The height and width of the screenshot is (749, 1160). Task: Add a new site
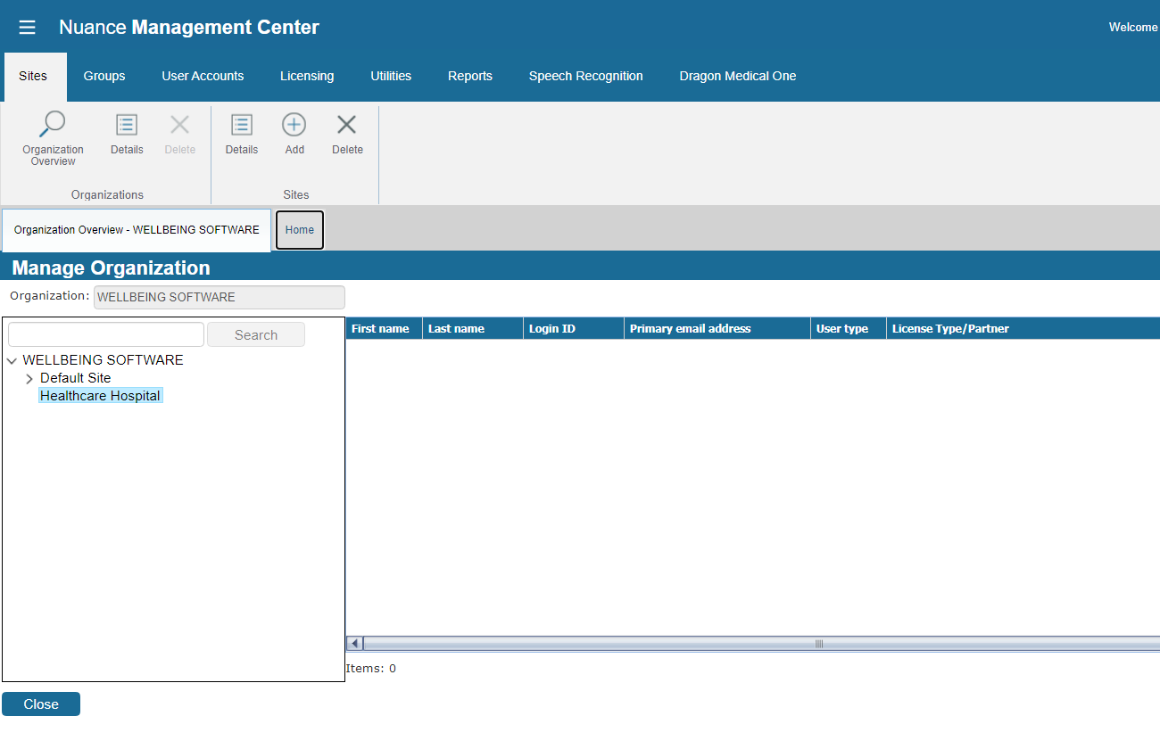294,135
